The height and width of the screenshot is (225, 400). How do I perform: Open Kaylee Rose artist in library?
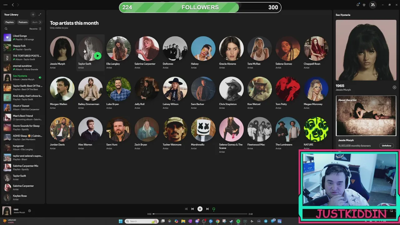pyautogui.click(x=23, y=197)
